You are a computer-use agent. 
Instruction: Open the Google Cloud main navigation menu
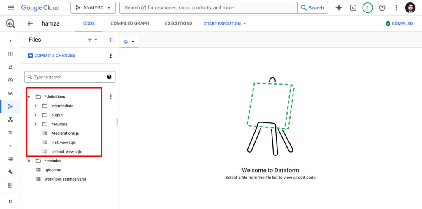[x=11, y=8]
